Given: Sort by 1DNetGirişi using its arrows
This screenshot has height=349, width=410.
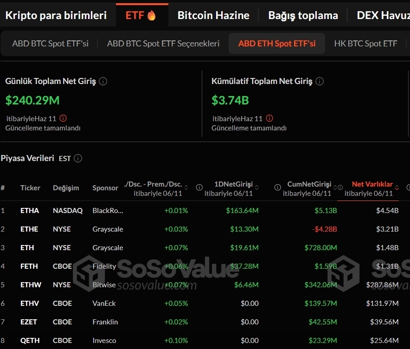Looking at the screenshot, I should [257, 187].
